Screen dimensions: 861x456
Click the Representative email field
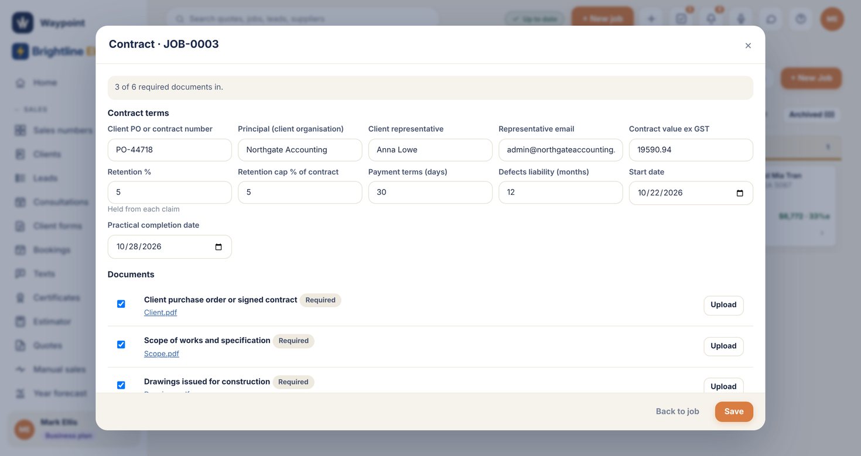(561, 150)
